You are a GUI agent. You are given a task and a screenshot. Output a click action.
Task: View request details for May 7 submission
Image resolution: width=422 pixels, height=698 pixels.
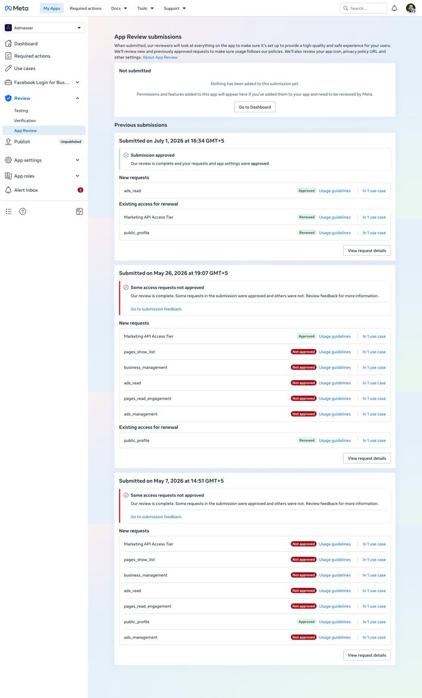367,655
